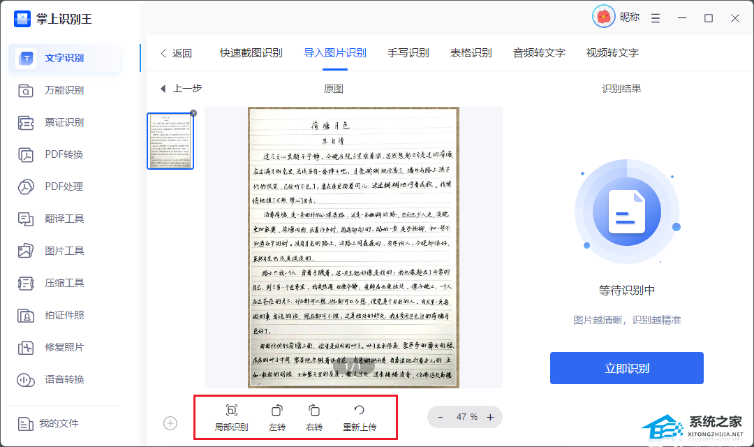Minimize the 掌上识别王 window
Image resolution: width=754 pixels, height=447 pixels.
click(x=682, y=18)
